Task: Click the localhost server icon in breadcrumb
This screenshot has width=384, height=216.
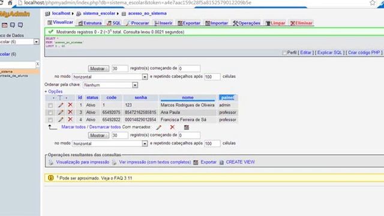Action: coord(48,14)
